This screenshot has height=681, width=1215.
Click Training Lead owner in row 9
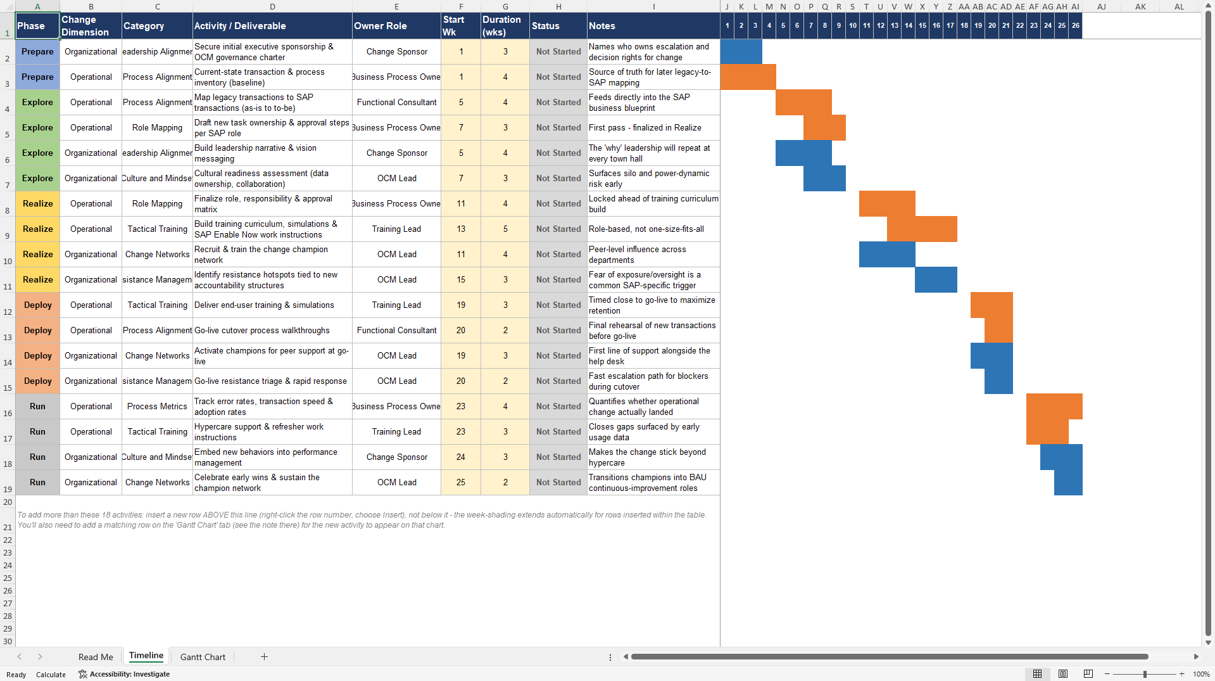click(396, 229)
